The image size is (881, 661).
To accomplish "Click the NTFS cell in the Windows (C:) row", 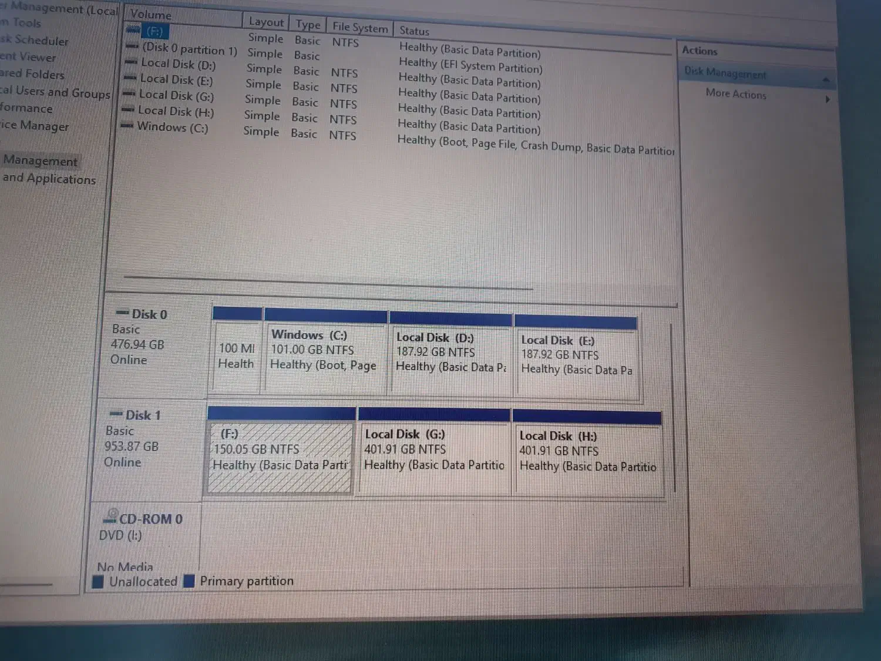I will pos(342,135).
